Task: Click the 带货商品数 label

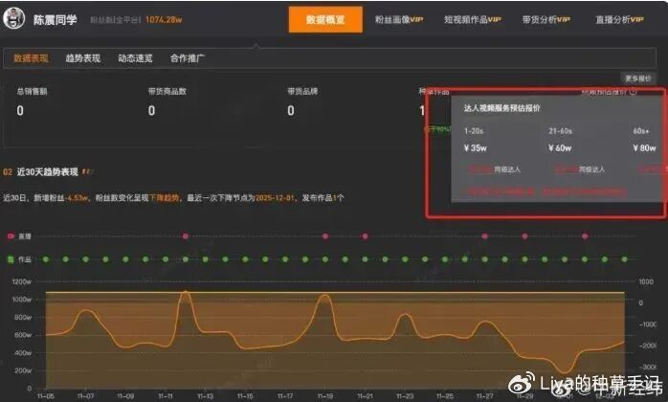Action: (167, 91)
